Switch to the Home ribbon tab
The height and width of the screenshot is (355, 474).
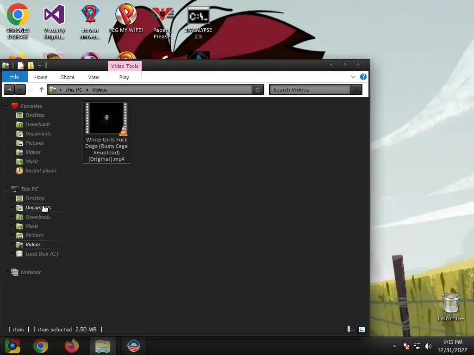coord(41,77)
